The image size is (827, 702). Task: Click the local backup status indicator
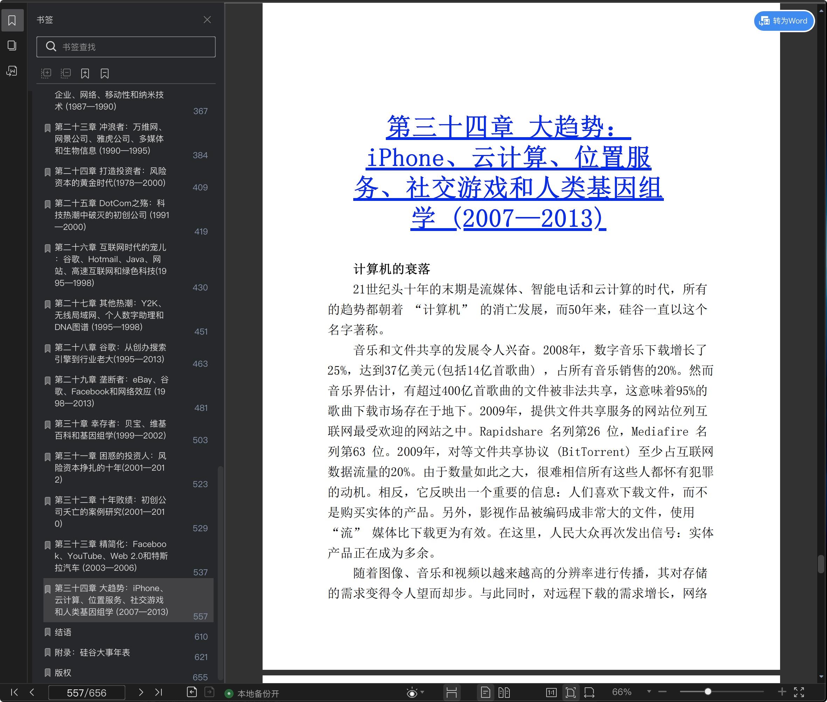click(x=252, y=694)
